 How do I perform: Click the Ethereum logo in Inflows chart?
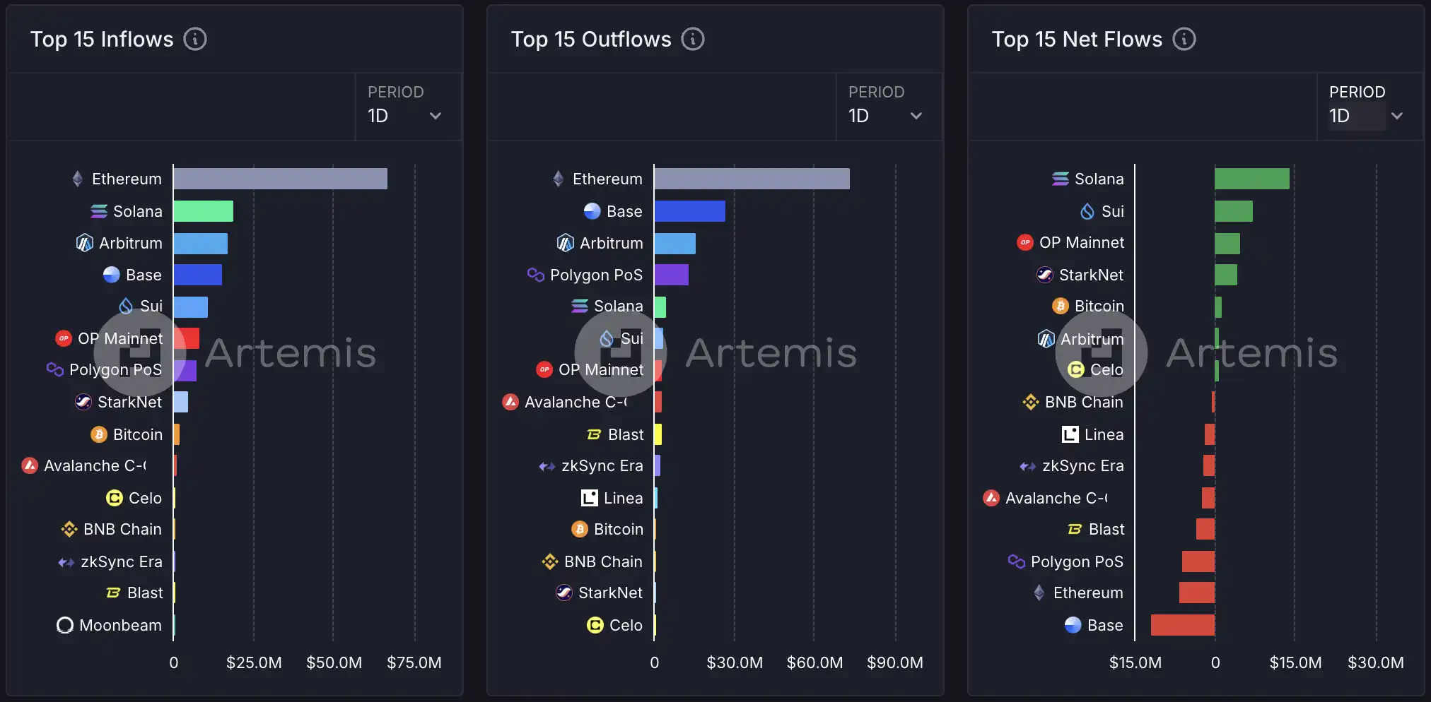[78, 179]
